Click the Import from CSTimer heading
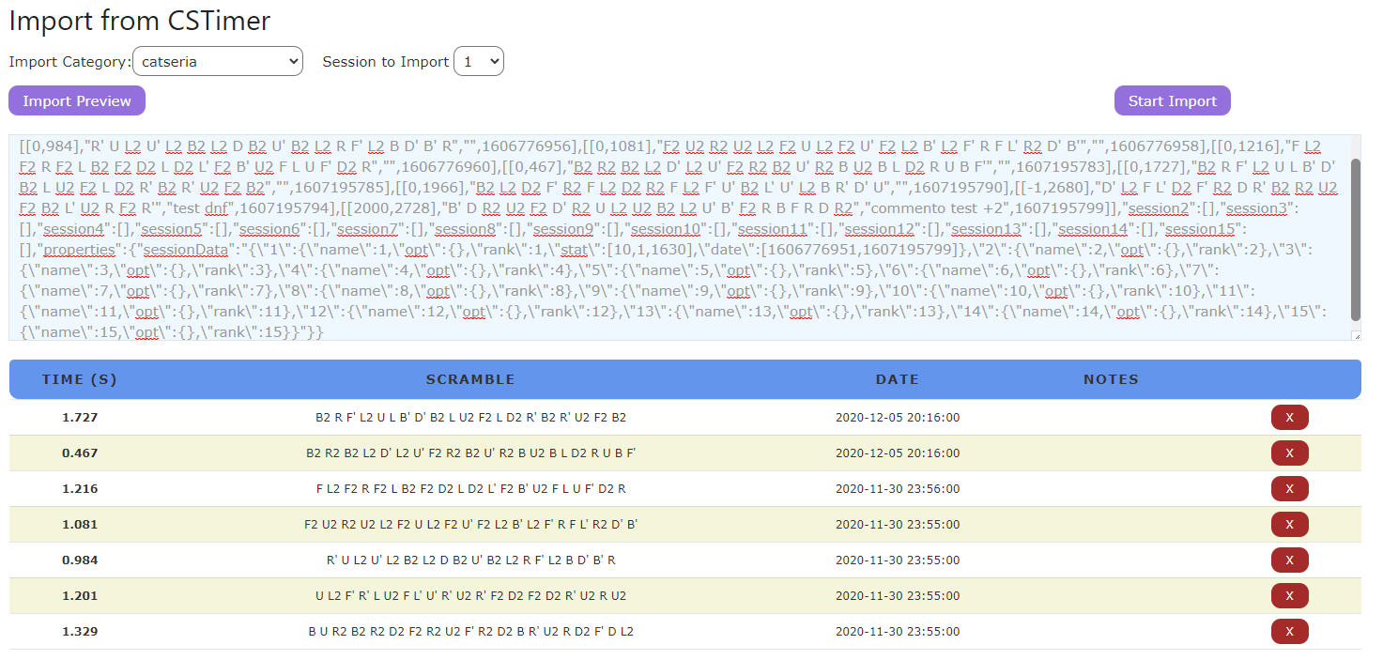Image resolution: width=1383 pixels, height=660 pixels. click(140, 20)
